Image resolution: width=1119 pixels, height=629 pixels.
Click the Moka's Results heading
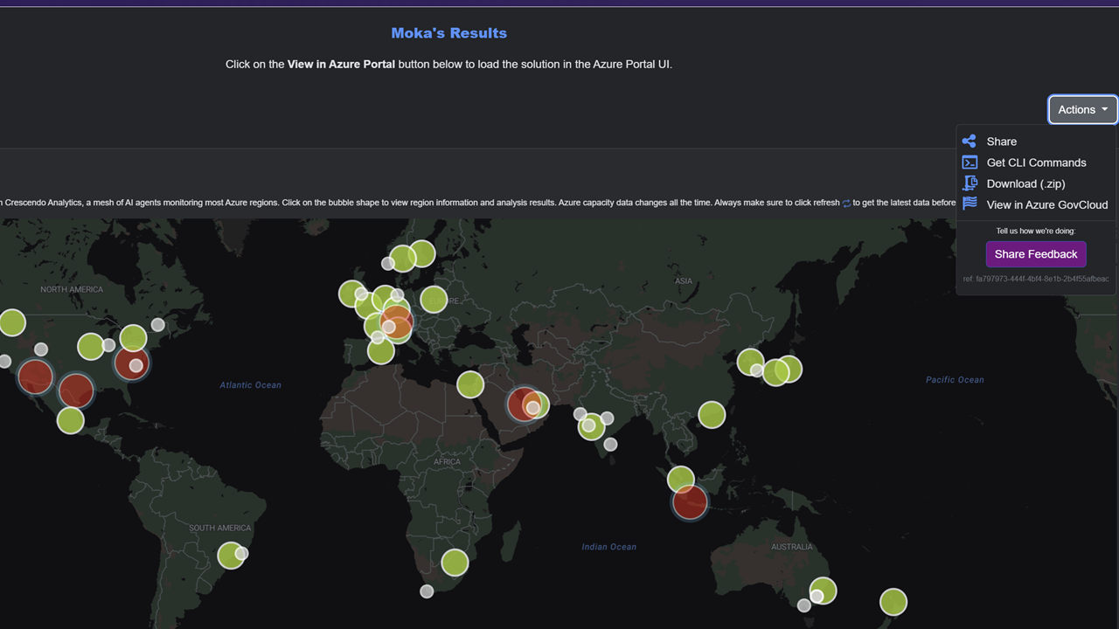(x=449, y=33)
